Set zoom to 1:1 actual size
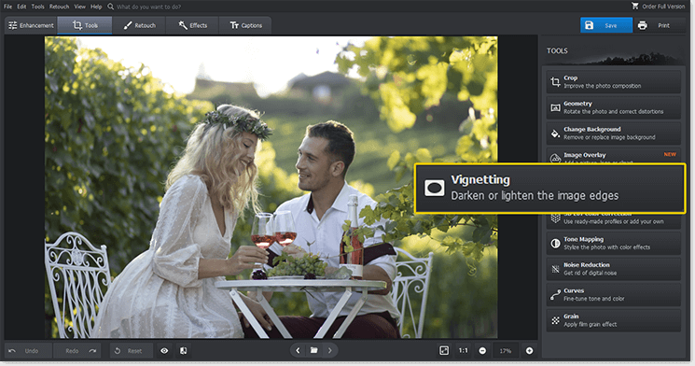This screenshot has width=695, height=366. pyautogui.click(x=464, y=350)
